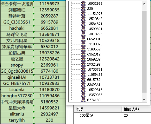The height and width of the screenshot is (124, 151).
Task: Select the avatar icon next to 11156973 in list
Action: [x=83, y=14]
